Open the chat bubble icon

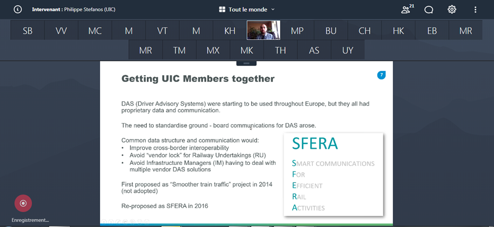[428, 10]
